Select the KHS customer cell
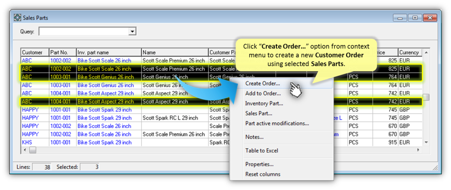Screen dimensions: 451x190 coord(35,142)
